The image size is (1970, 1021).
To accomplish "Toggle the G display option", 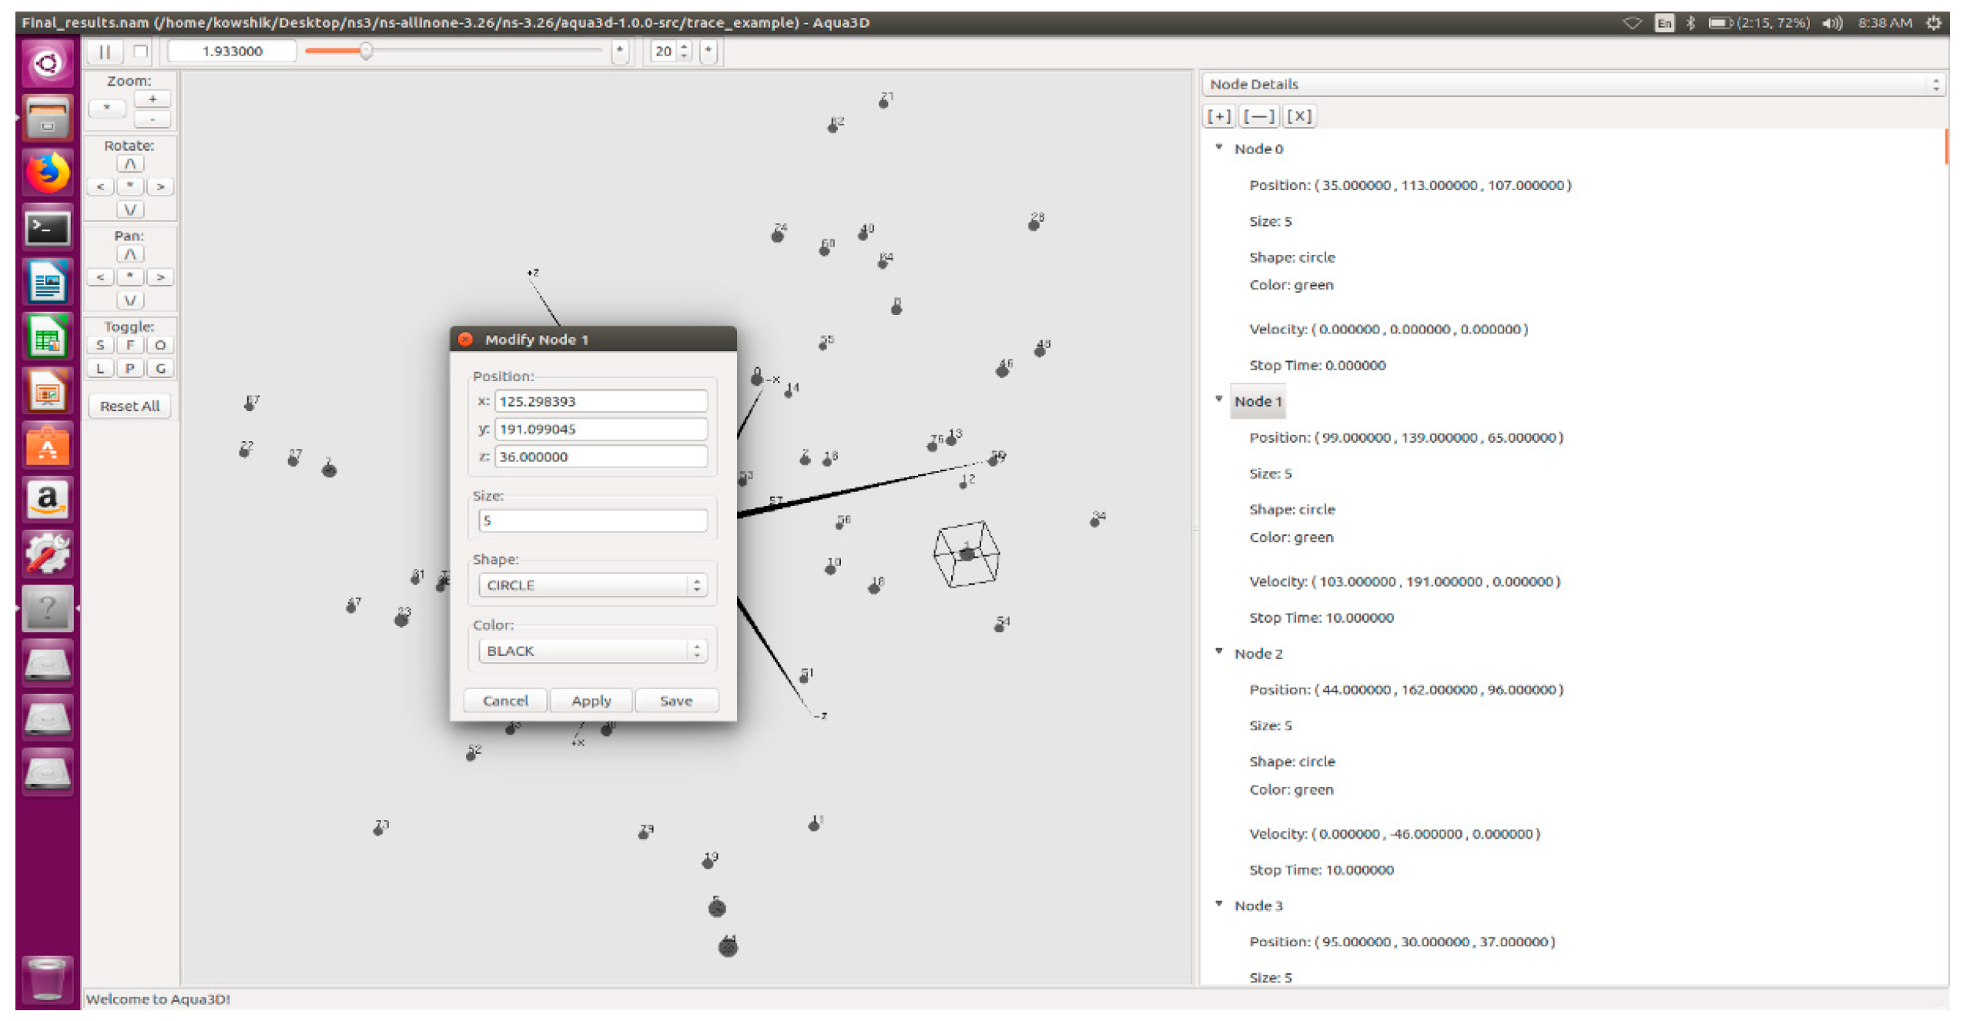I will click(160, 369).
